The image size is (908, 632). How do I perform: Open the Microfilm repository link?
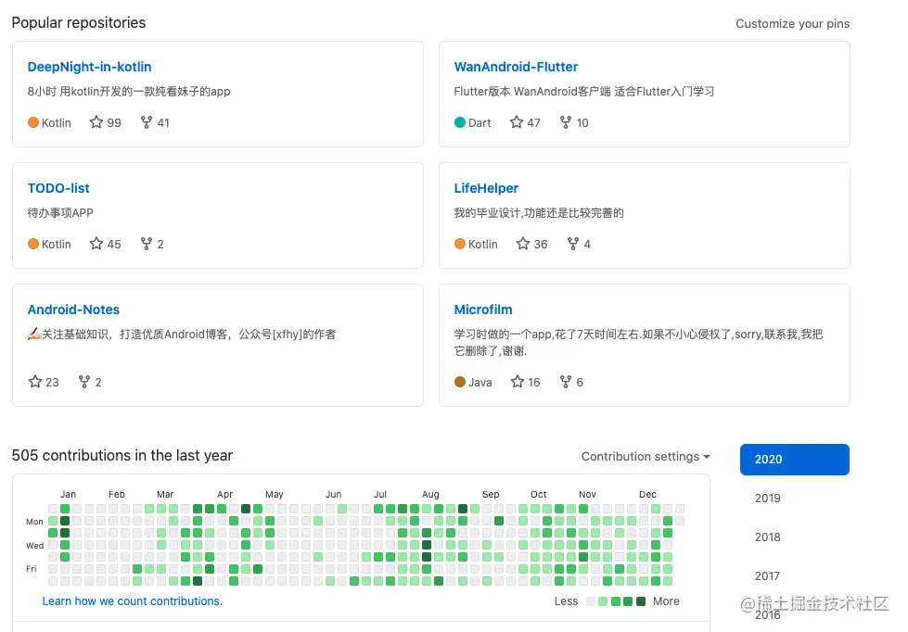(x=483, y=310)
